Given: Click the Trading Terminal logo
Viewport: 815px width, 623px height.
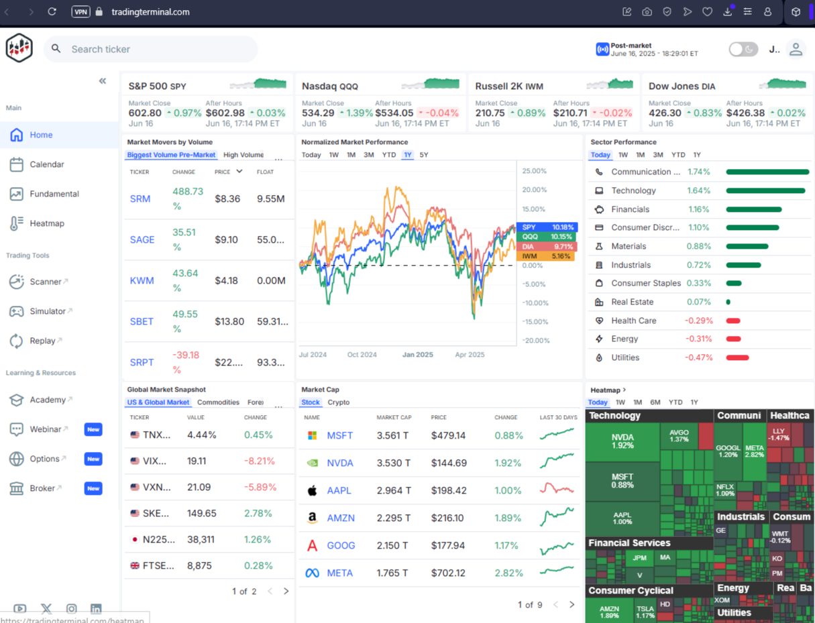Looking at the screenshot, I should click(19, 48).
